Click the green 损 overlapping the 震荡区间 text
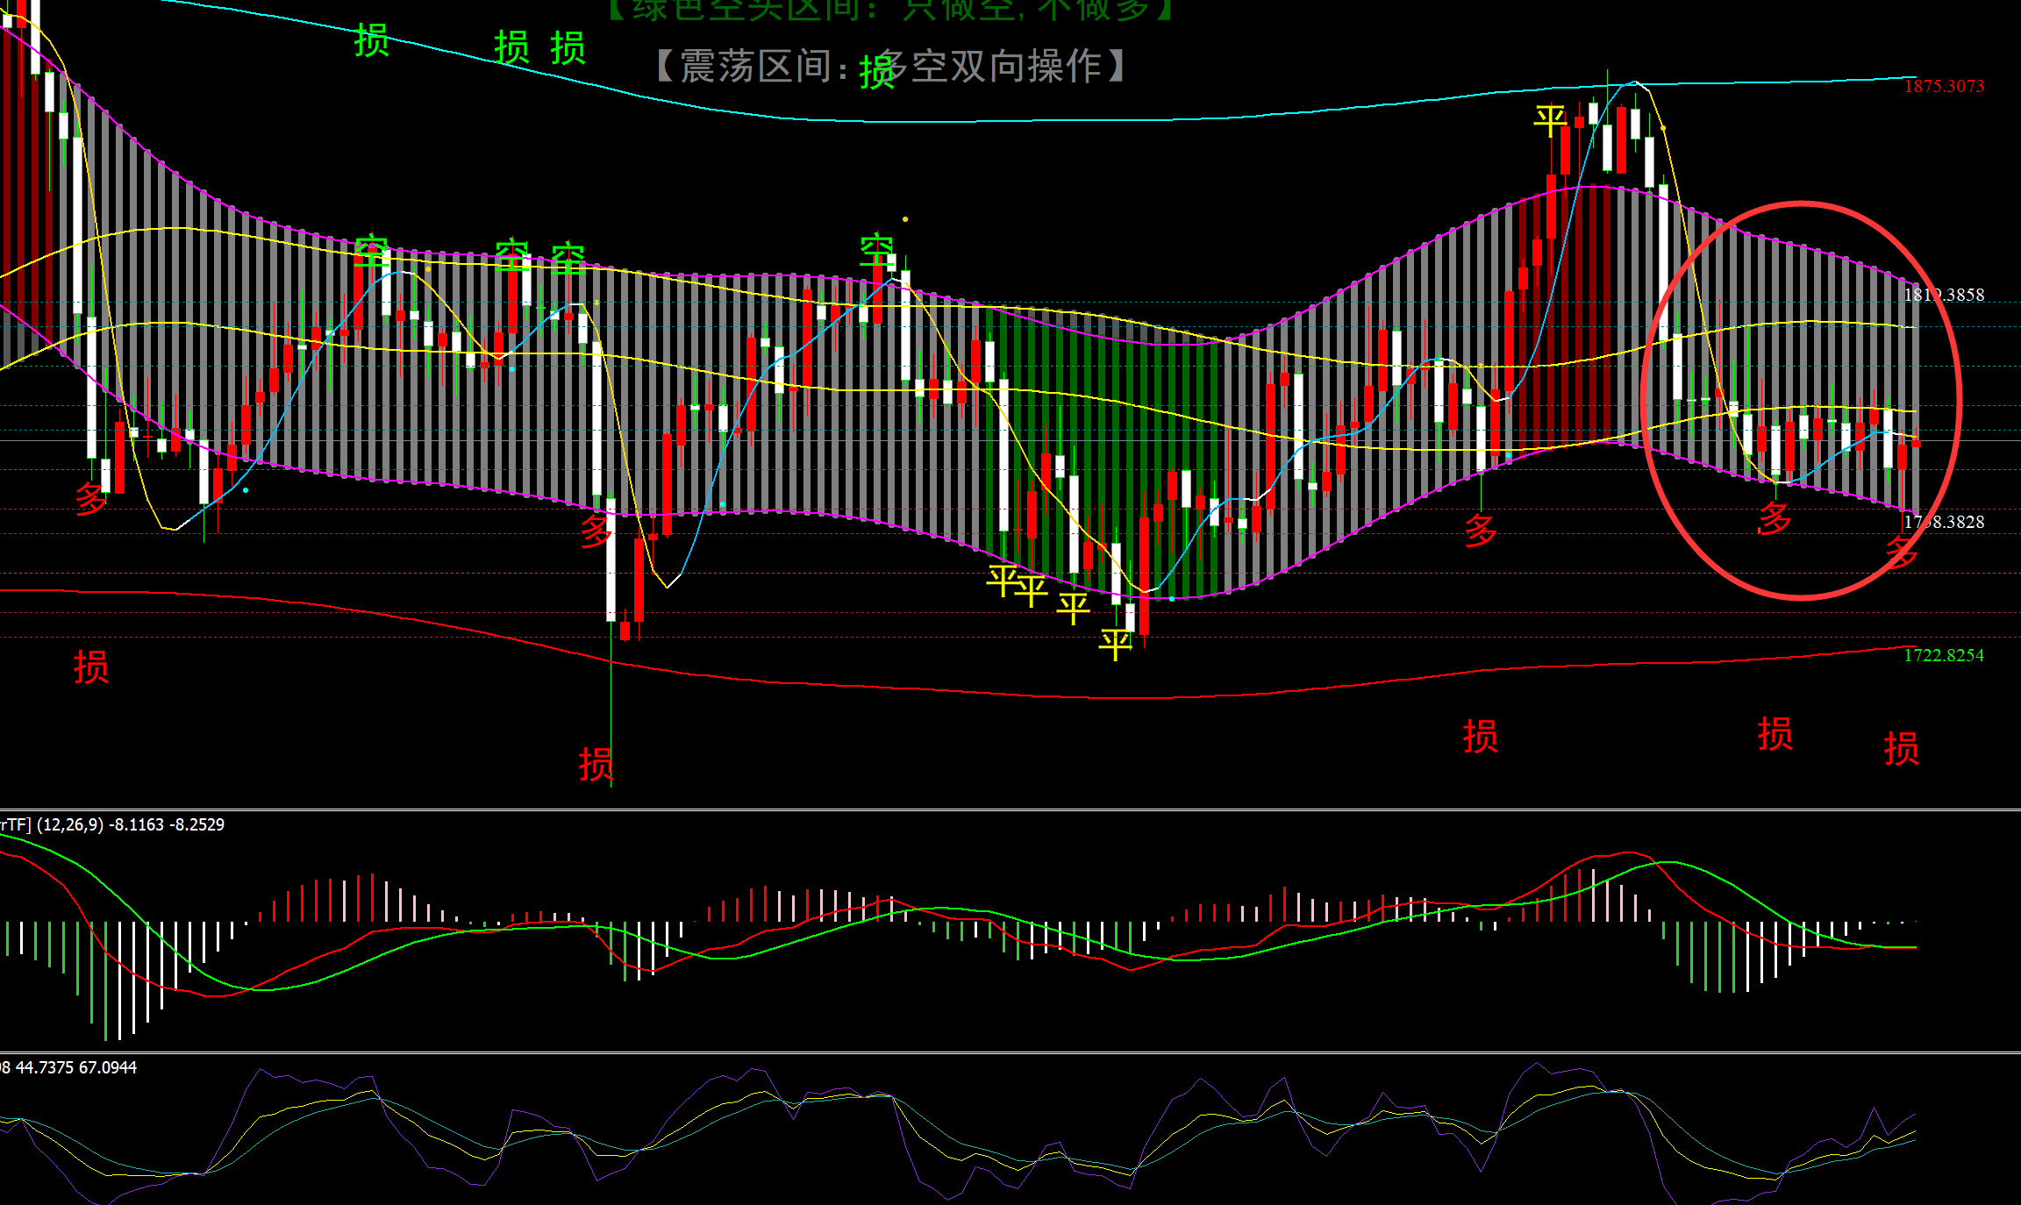2021x1205 pixels. [876, 72]
